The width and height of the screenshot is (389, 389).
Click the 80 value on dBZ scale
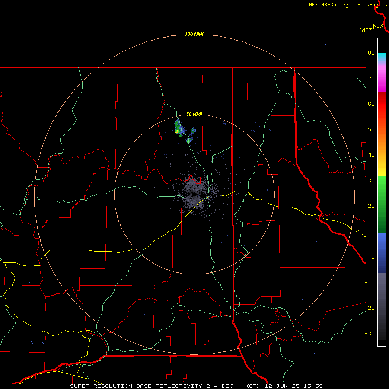click(x=371, y=53)
